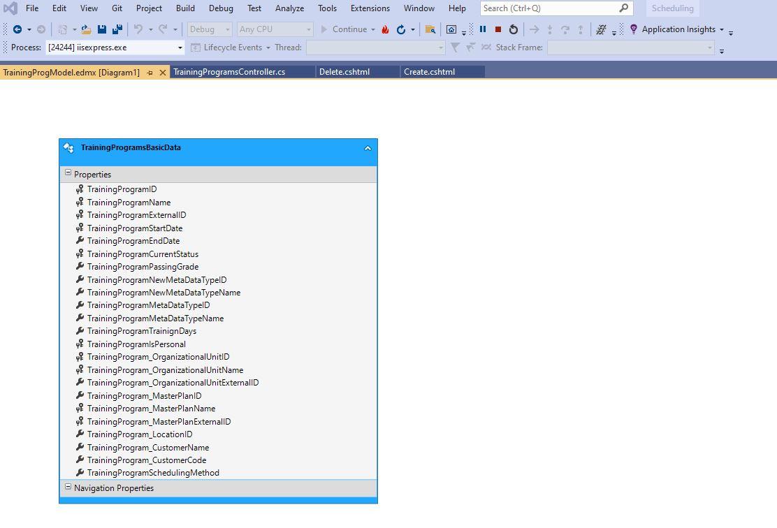The height and width of the screenshot is (528, 777).
Task: Click the Save file icon
Action: point(101,29)
